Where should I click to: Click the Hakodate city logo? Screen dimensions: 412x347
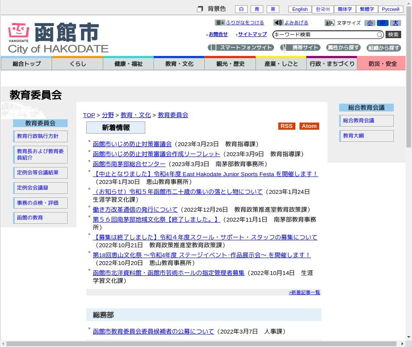pos(58,38)
